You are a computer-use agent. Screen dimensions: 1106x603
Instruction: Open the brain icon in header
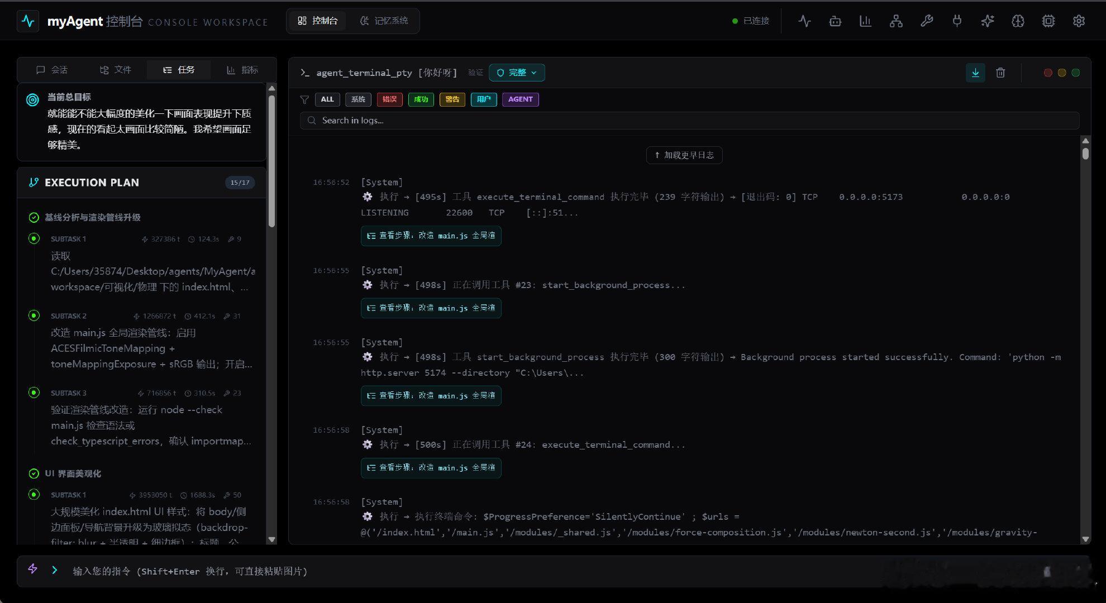coord(1018,21)
